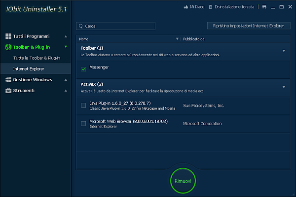Viewport: 296px width, 197px height.
Task: Click Sun Microsystems, Inc. publisher text
Action: click(203, 105)
